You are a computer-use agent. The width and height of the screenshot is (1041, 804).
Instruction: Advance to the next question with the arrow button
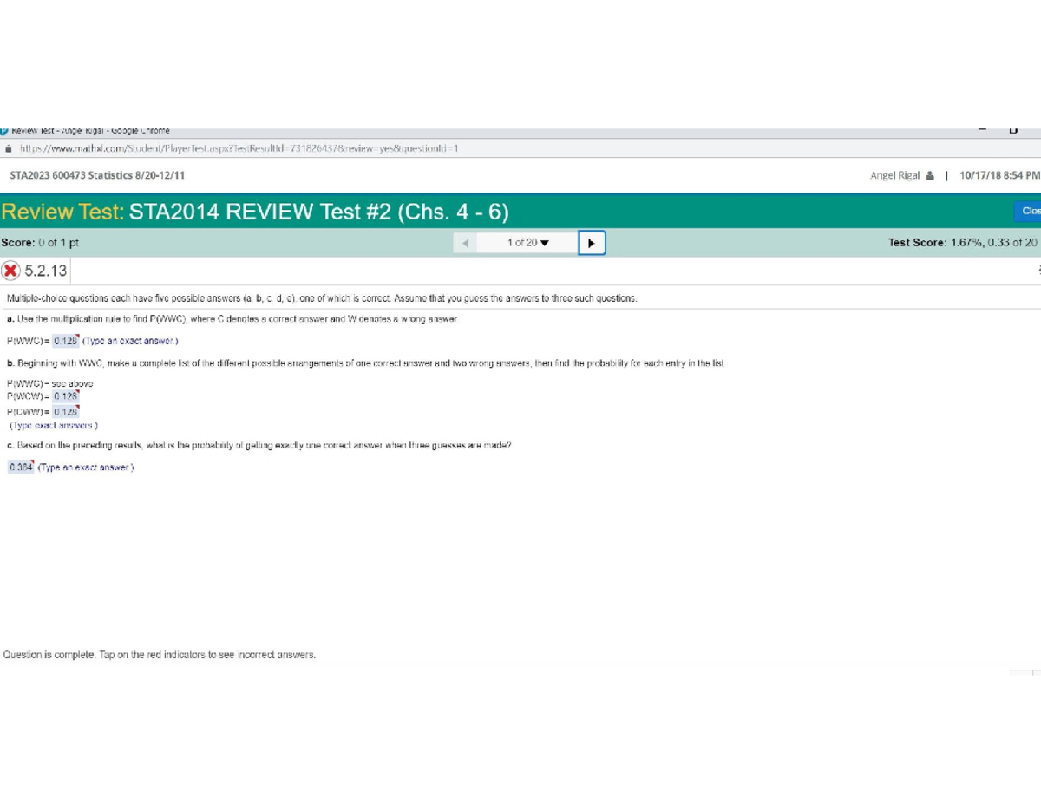click(592, 243)
